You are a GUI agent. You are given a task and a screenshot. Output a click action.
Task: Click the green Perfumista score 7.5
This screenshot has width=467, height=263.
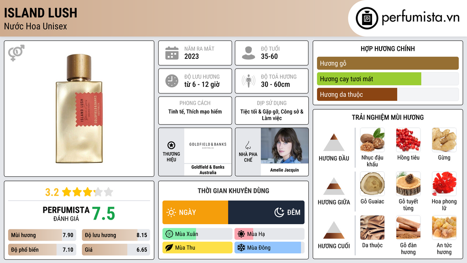point(104,214)
